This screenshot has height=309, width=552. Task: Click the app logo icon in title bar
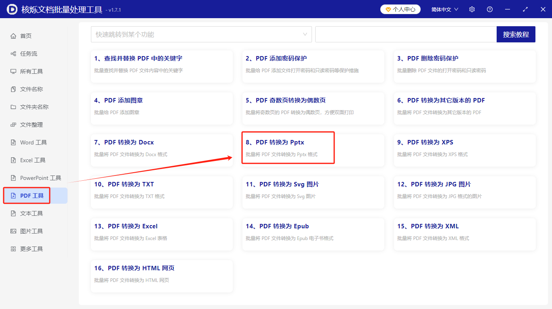point(12,9)
